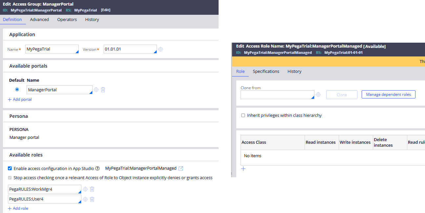Image resolution: width=425 pixels, height=213 pixels.
Task: Click the Write instances column header
Action: click(355, 142)
